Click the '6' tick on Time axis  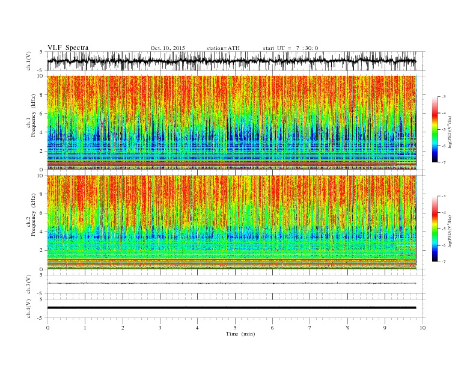coord(272,328)
